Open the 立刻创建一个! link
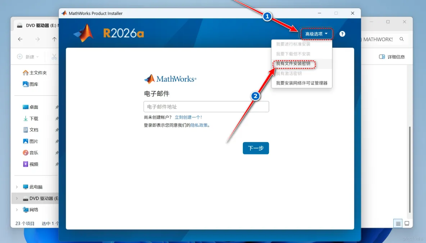This screenshot has height=243, width=426. pyautogui.click(x=188, y=117)
